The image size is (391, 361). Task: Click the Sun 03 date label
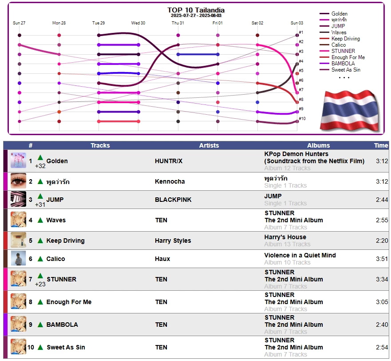297,23
